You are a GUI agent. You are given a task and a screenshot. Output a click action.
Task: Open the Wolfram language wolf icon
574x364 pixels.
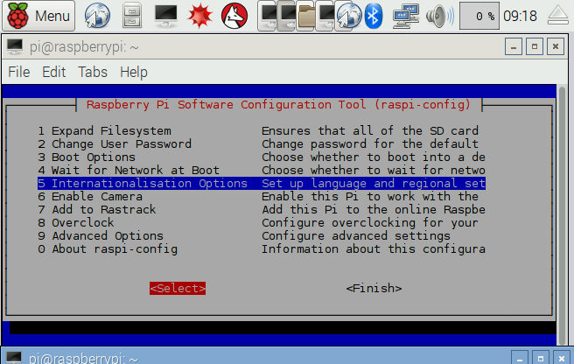[x=234, y=16]
